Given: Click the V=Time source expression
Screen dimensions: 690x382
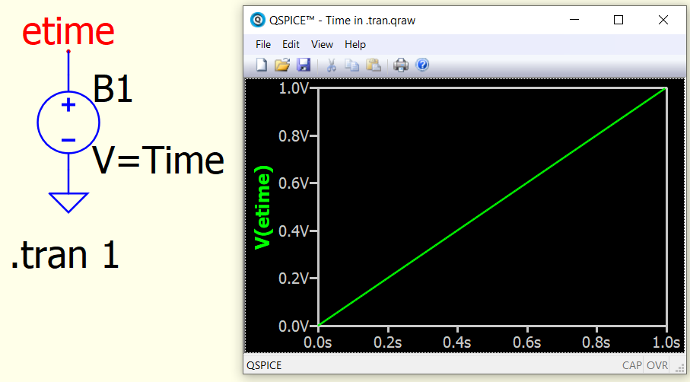Looking at the screenshot, I should (158, 161).
